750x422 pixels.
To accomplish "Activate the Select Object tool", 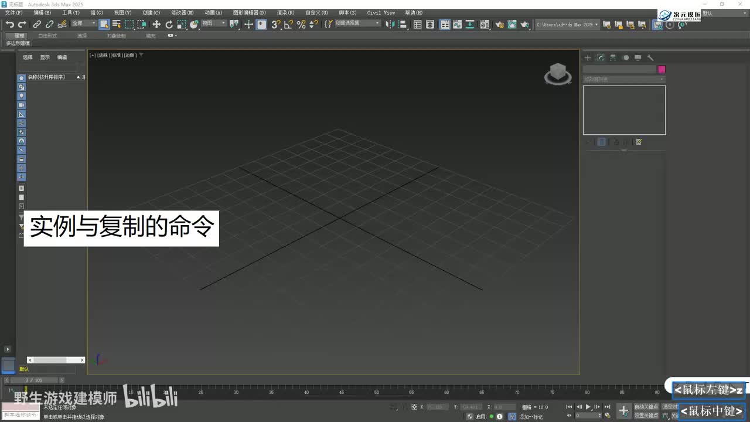I will coord(104,24).
